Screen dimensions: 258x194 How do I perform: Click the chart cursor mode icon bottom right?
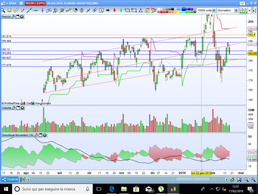(x=232, y=180)
